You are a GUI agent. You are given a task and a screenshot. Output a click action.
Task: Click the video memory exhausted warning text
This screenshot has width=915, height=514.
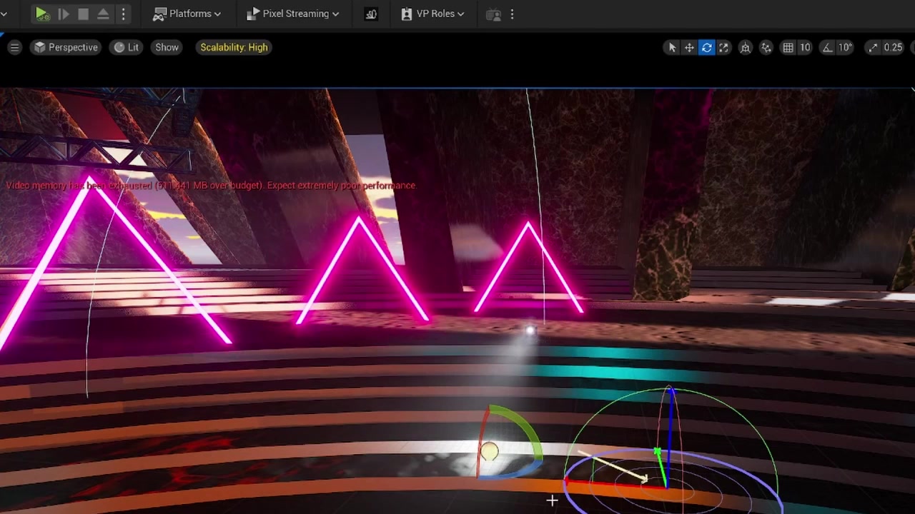[x=211, y=186]
